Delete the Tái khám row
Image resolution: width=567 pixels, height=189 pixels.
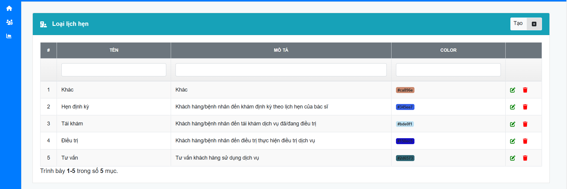click(x=525, y=124)
